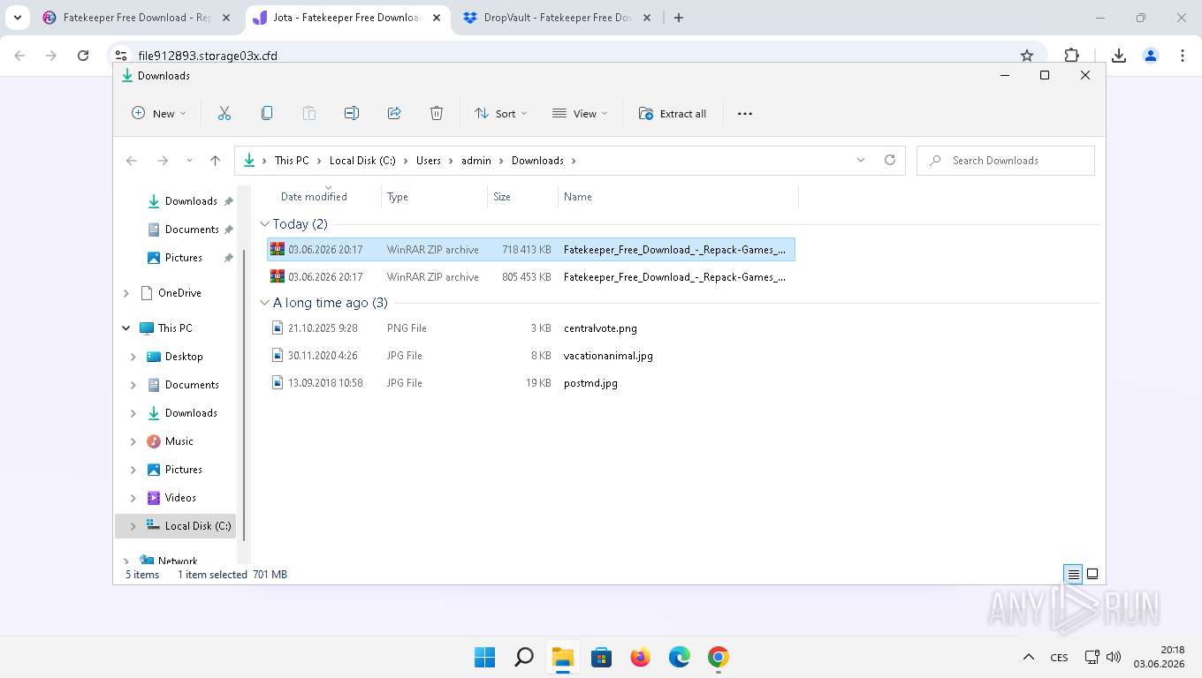Switch to details view layout icon
1202x678 pixels.
[1073, 575]
